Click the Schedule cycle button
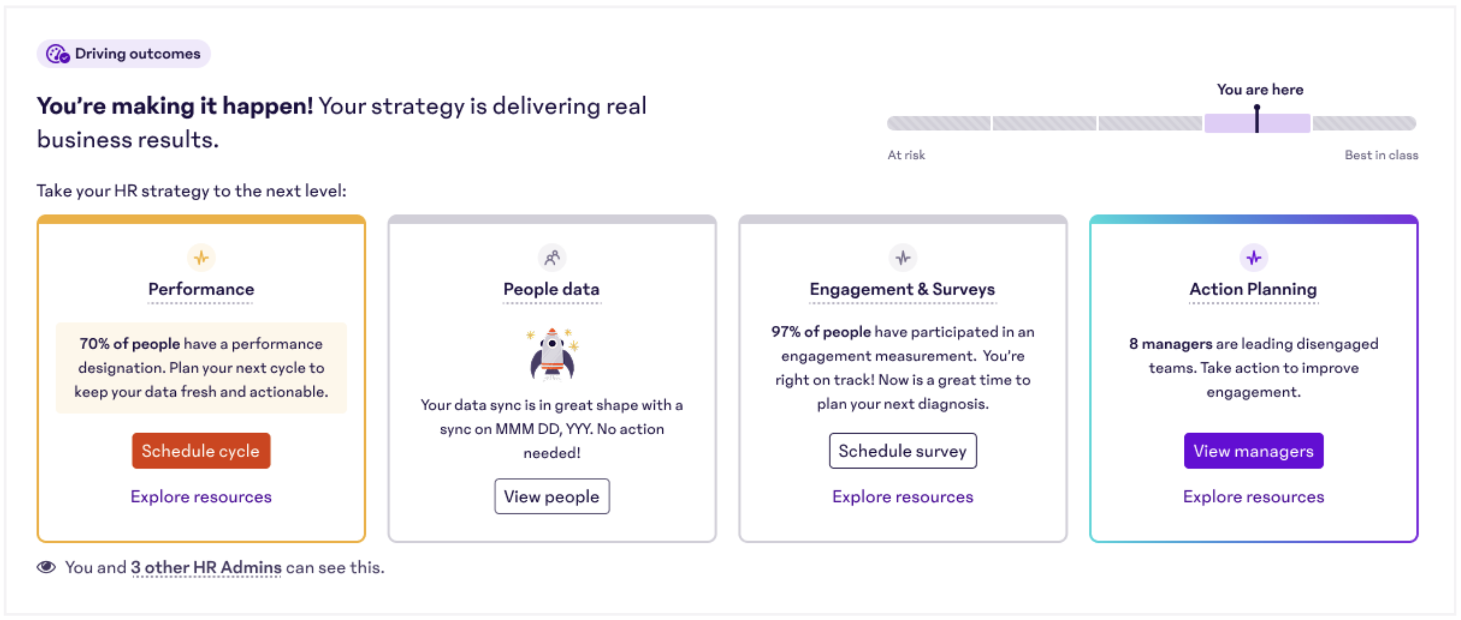This screenshot has height=620, width=1461. coord(201,451)
